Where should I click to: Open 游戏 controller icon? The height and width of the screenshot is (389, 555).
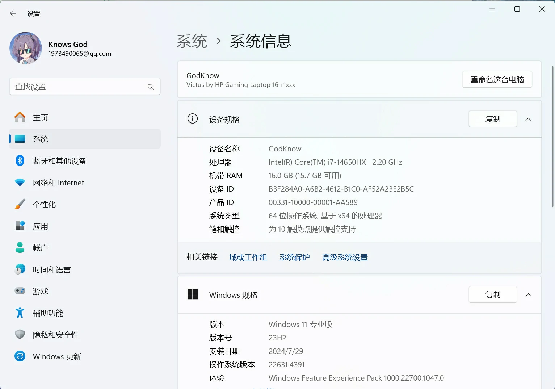click(x=20, y=291)
